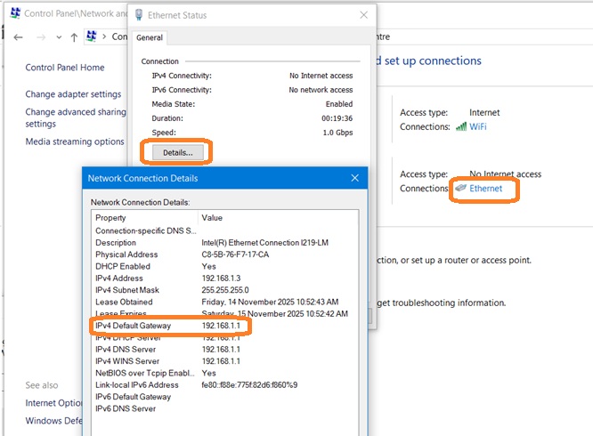Select the IPv4 Default Gateway row

(x=169, y=327)
